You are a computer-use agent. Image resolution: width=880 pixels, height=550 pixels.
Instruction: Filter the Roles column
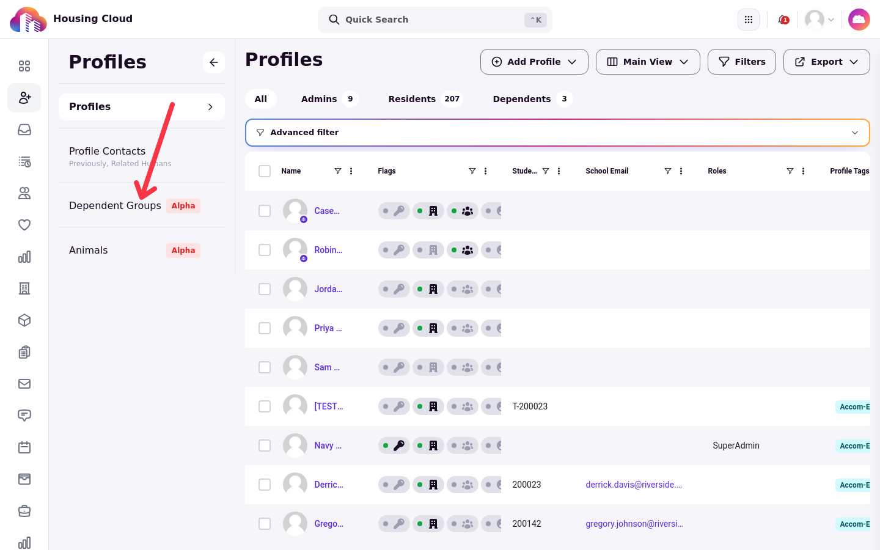click(x=790, y=171)
